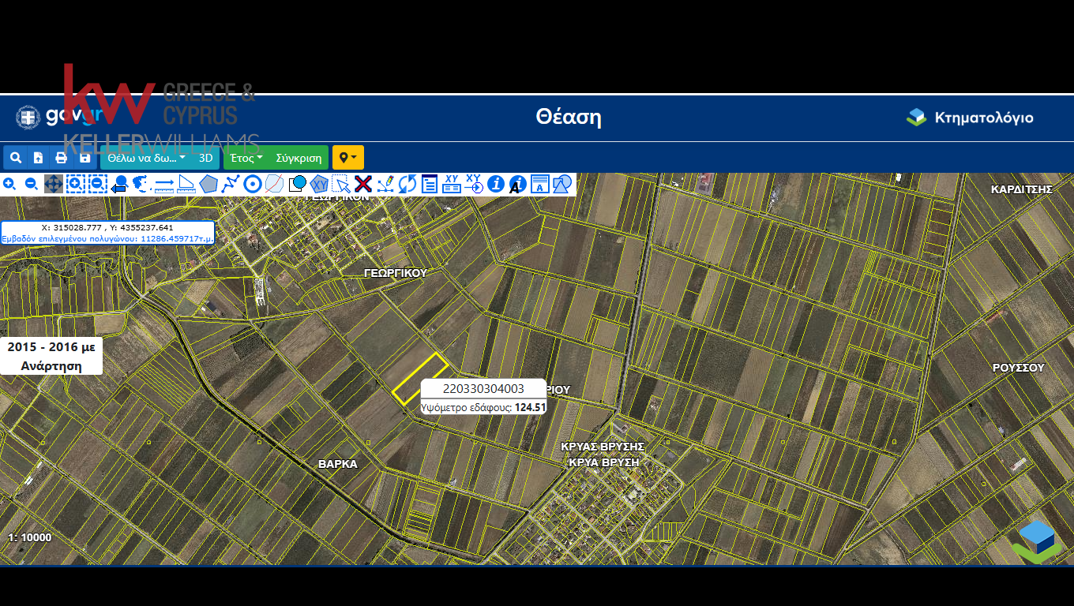Select the draw polygon tool
The width and height of the screenshot is (1074, 606).
click(208, 184)
